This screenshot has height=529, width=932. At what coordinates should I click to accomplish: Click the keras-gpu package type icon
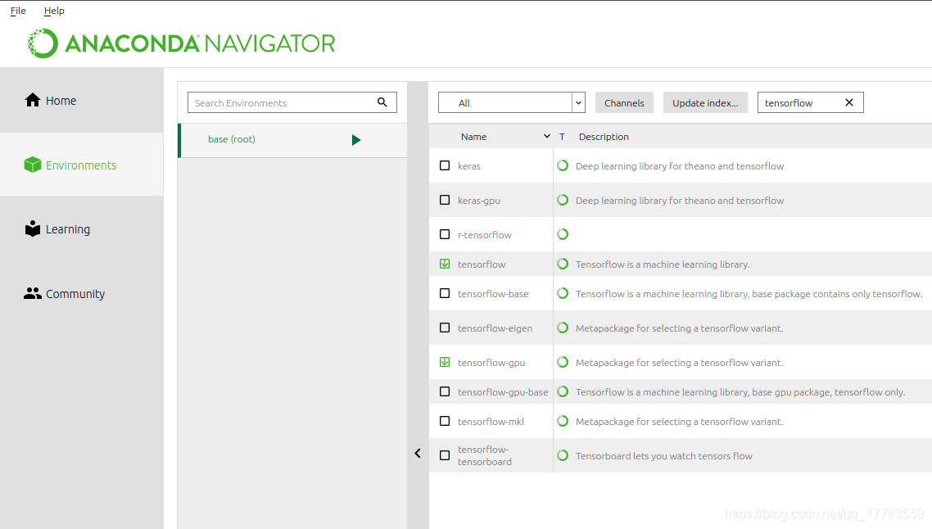[563, 201]
